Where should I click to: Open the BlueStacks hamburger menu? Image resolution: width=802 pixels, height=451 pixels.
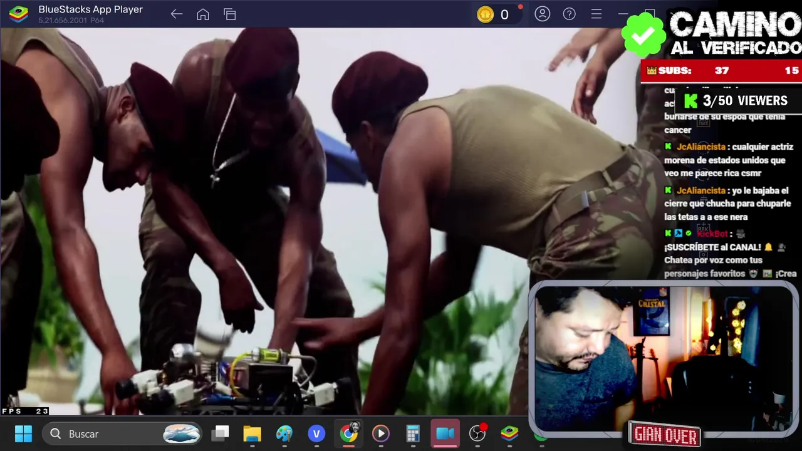[x=596, y=14]
